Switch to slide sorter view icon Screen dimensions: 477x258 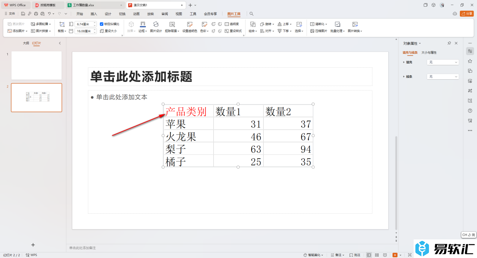tap(376, 255)
